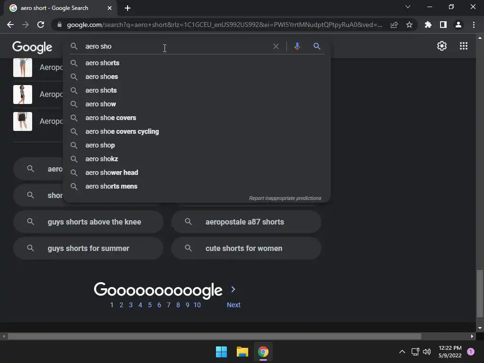Open related search 'aeropostale a87 shorts'
Viewport: 484px width, 363px height.
[246, 222]
